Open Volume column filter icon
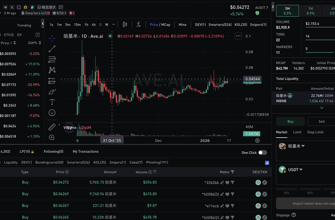 coord(155,172)
